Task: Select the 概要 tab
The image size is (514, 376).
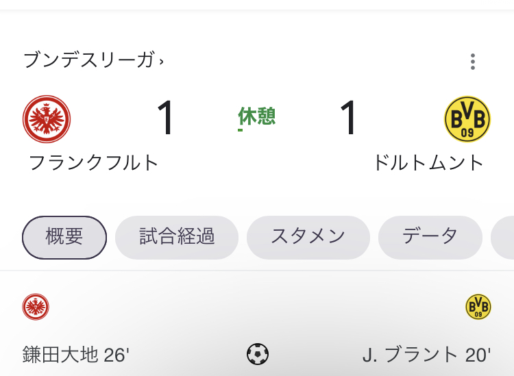Action: pyautogui.click(x=64, y=238)
